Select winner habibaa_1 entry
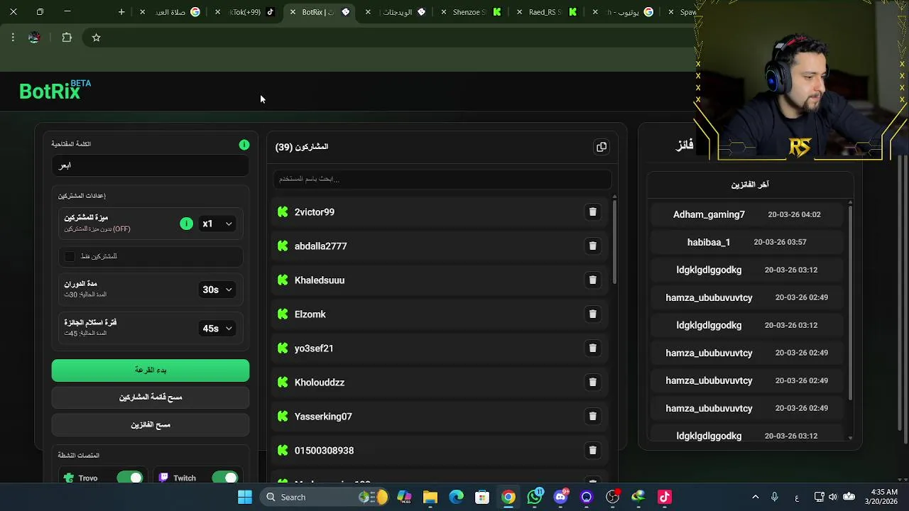 coord(747,242)
